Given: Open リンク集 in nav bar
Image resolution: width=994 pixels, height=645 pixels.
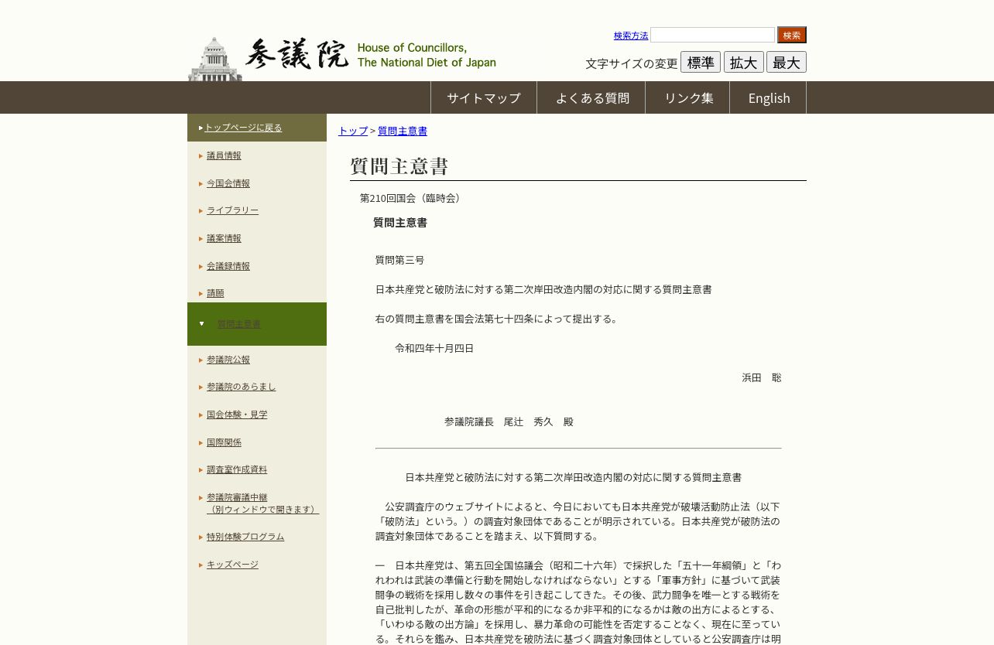Looking at the screenshot, I should (689, 98).
